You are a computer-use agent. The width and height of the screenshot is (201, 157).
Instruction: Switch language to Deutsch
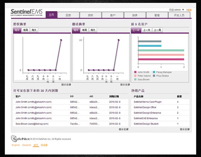pyautogui.click(x=27, y=145)
